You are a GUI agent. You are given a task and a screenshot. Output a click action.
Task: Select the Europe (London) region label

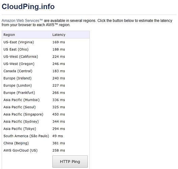pos(18,86)
